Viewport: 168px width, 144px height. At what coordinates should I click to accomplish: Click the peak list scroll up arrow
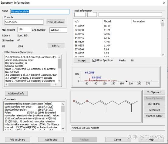tap(163, 21)
